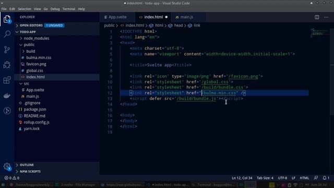The image size is (334, 188).
Task: Open the .gitignore file
Action: point(57,103)
